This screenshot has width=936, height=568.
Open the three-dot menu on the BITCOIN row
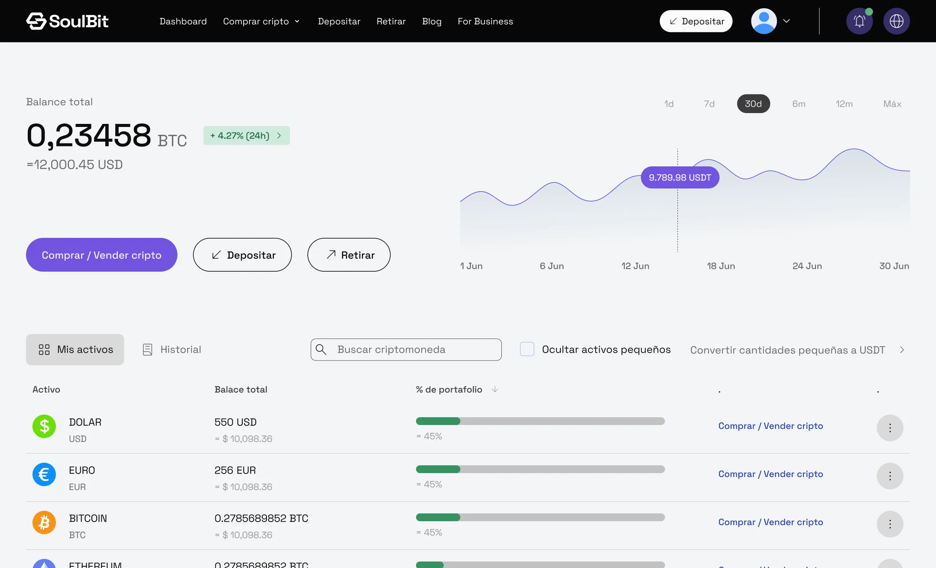click(890, 524)
